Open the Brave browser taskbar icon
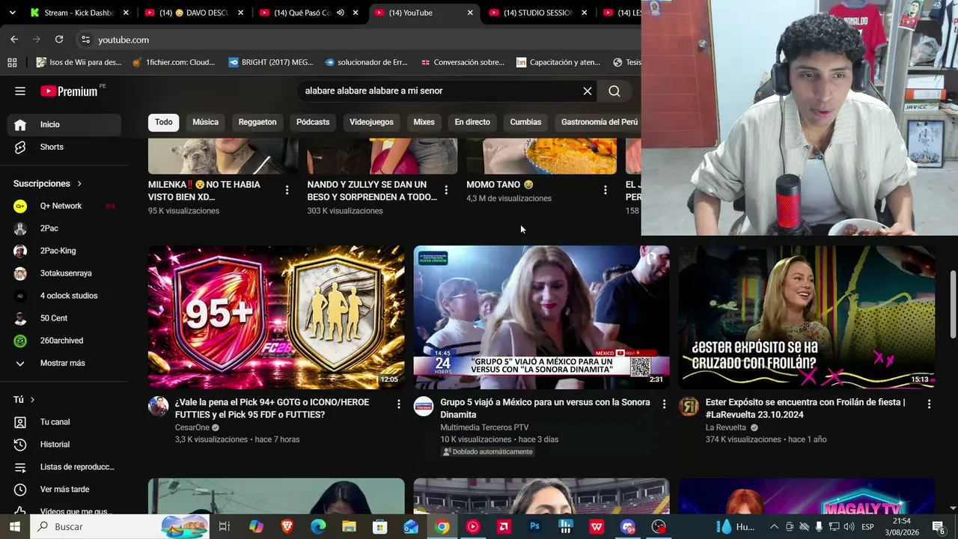Image resolution: width=958 pixels, height=539 pixels. (x=287, y=527)
